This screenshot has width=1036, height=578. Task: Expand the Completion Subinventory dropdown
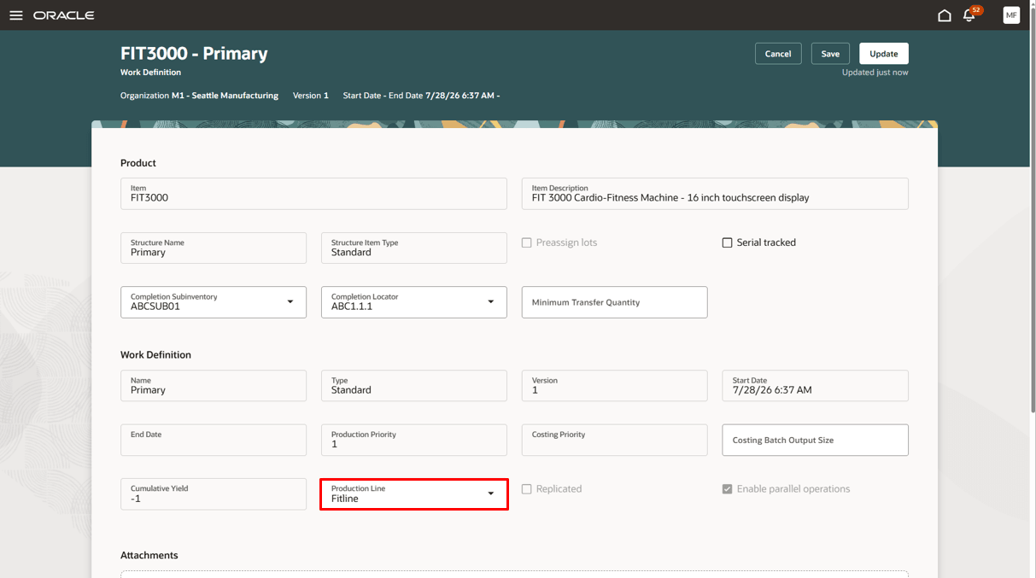pyautogui.click(x=290, y=302)
